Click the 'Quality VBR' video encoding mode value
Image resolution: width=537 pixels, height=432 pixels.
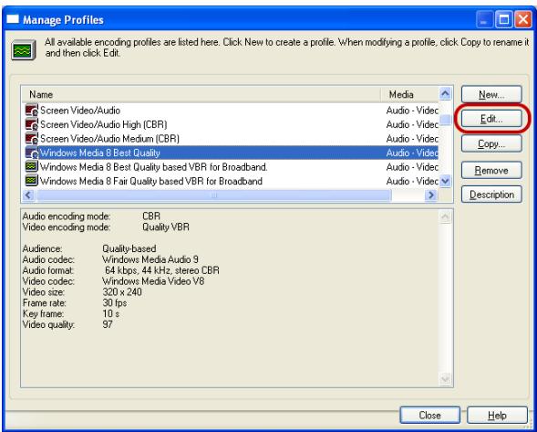tap(166, 227)
